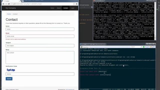
Task: Open Login in the navbar
Action: [72, 8]
